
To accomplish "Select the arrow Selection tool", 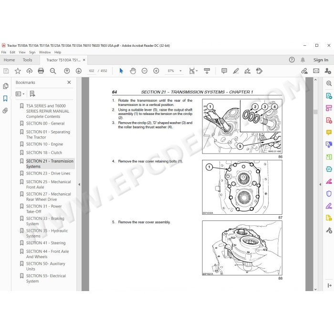I will [x=121, y=71].
